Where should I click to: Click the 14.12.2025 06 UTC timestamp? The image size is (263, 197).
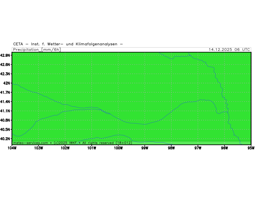229,50
